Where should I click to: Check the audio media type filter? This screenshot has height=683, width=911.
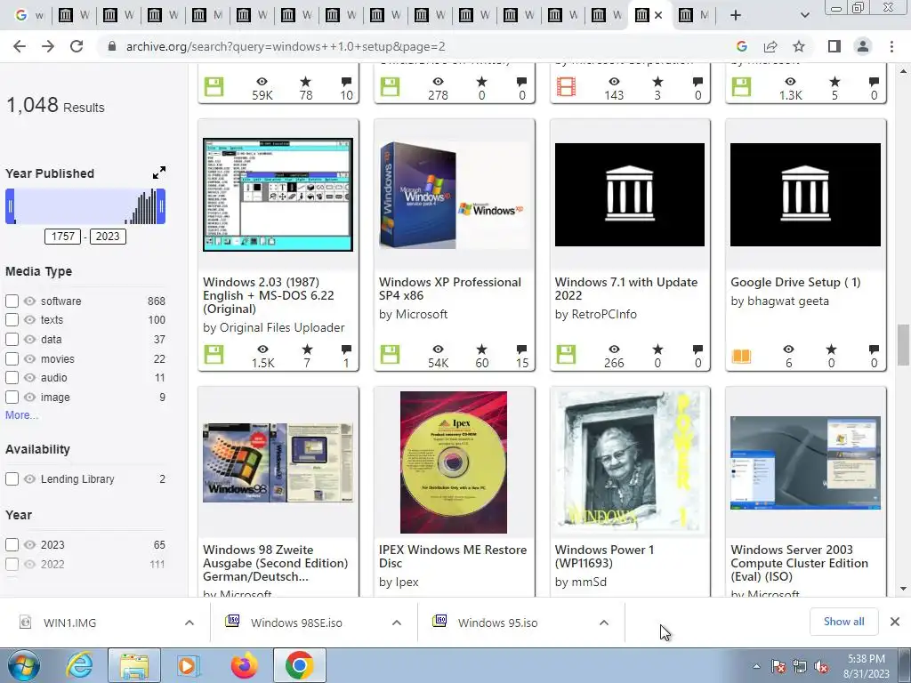[x=12, y=377]
